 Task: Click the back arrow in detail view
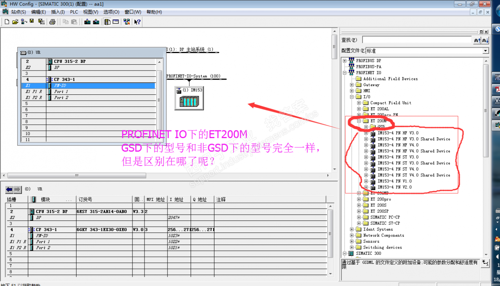pyautogui.click(x=9, y=190)
